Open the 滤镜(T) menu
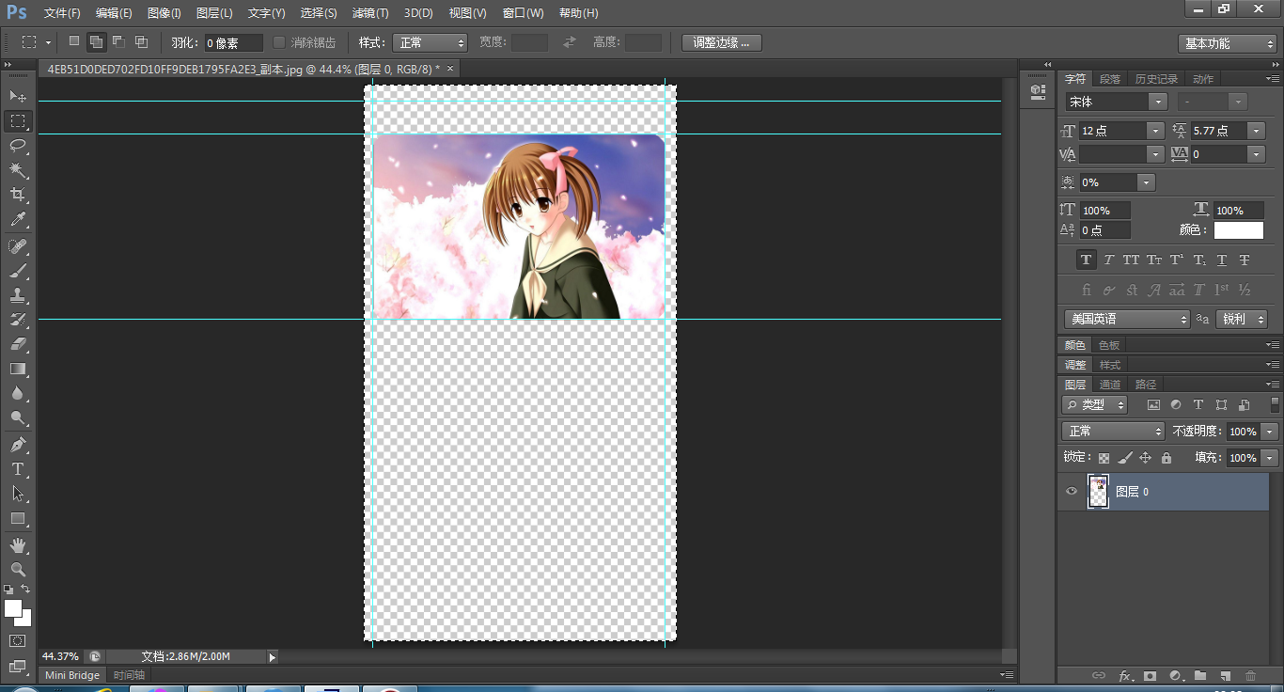The width and height of the screenshot is (1284, 692). (x=369, y=13)
